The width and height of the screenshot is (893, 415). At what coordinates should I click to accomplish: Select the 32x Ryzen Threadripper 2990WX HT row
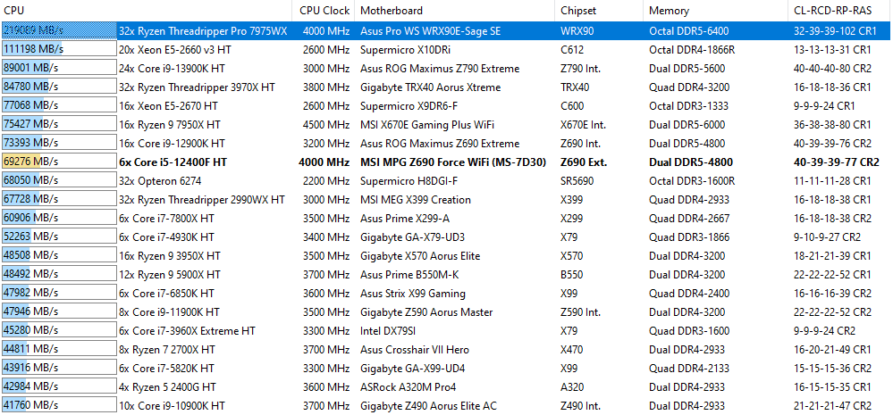447,200
